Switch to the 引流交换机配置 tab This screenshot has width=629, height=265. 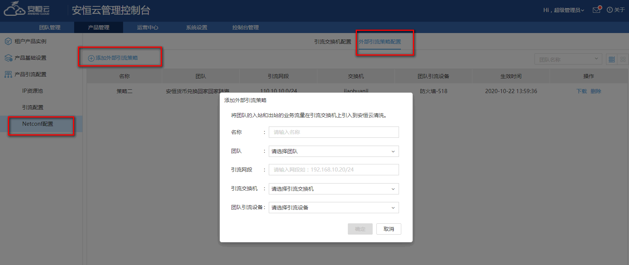[333, 42]
